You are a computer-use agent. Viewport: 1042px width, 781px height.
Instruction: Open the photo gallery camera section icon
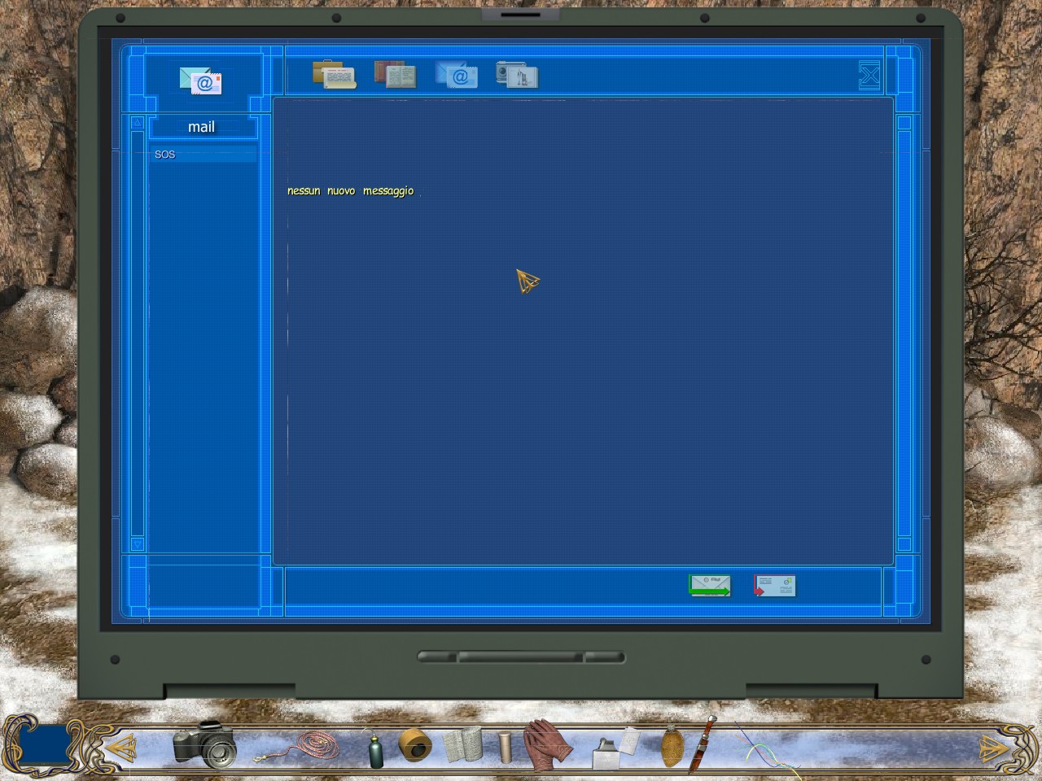(x=518, y=75)
